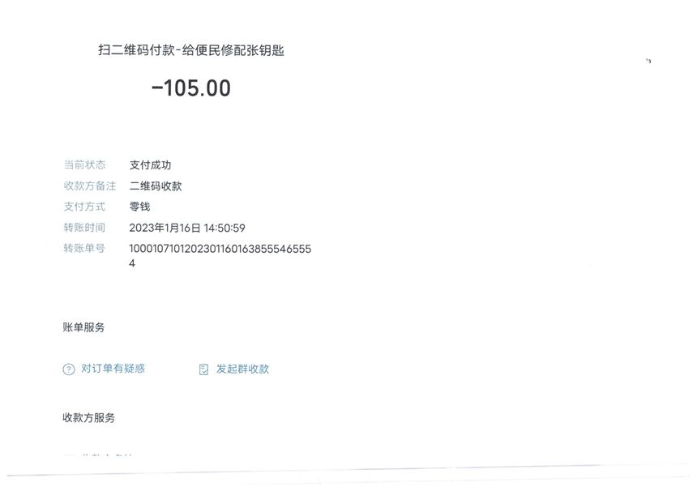Viewport: 697px width, 491px height.
Task: Select the 转账时间 label
Action: (84, 228)
